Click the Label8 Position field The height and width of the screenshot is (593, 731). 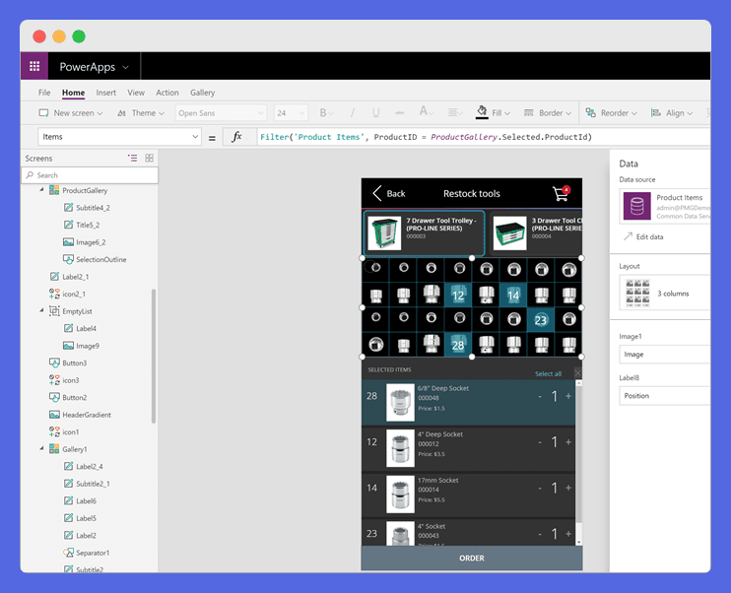[x=664, y=395]
